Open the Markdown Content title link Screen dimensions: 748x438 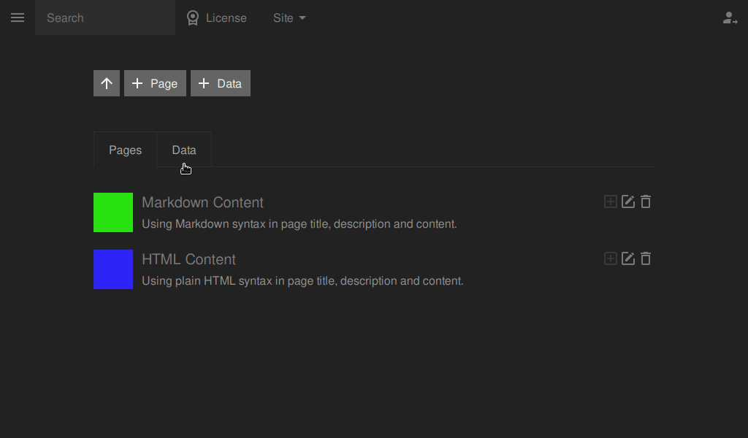[202, 202]
